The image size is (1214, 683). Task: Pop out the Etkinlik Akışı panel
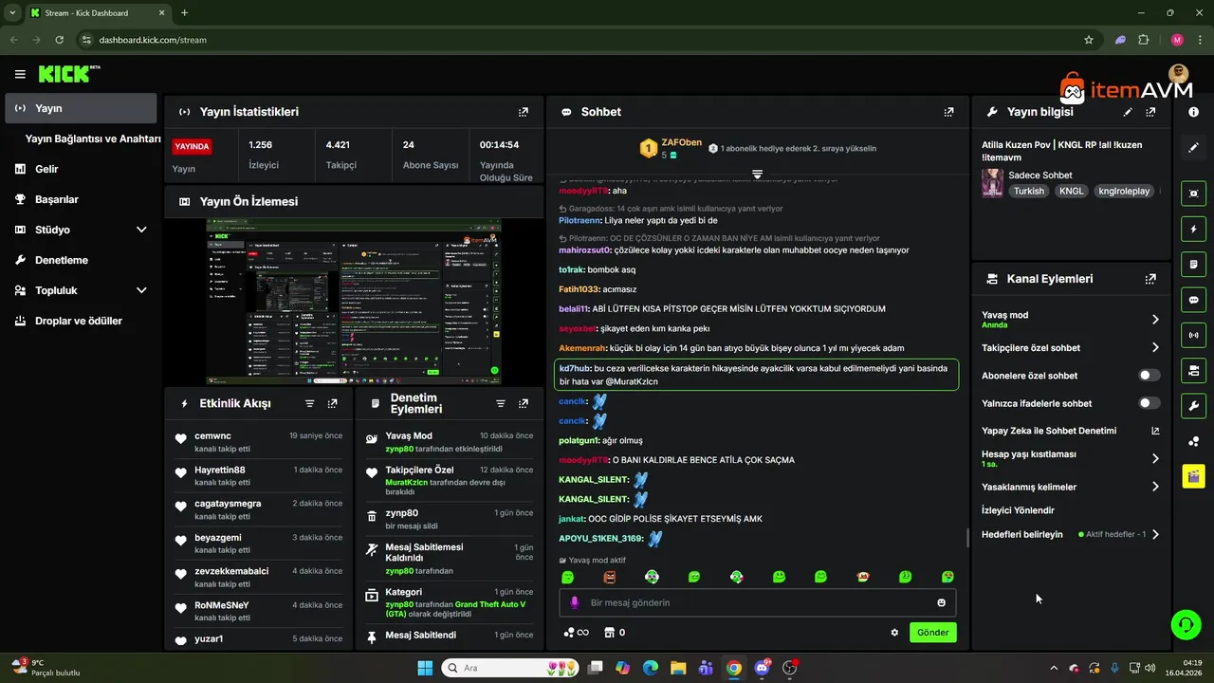coord(332,403)
